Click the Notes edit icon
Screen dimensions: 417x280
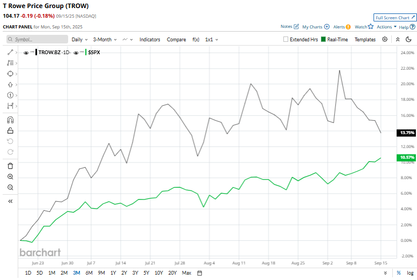296,27
